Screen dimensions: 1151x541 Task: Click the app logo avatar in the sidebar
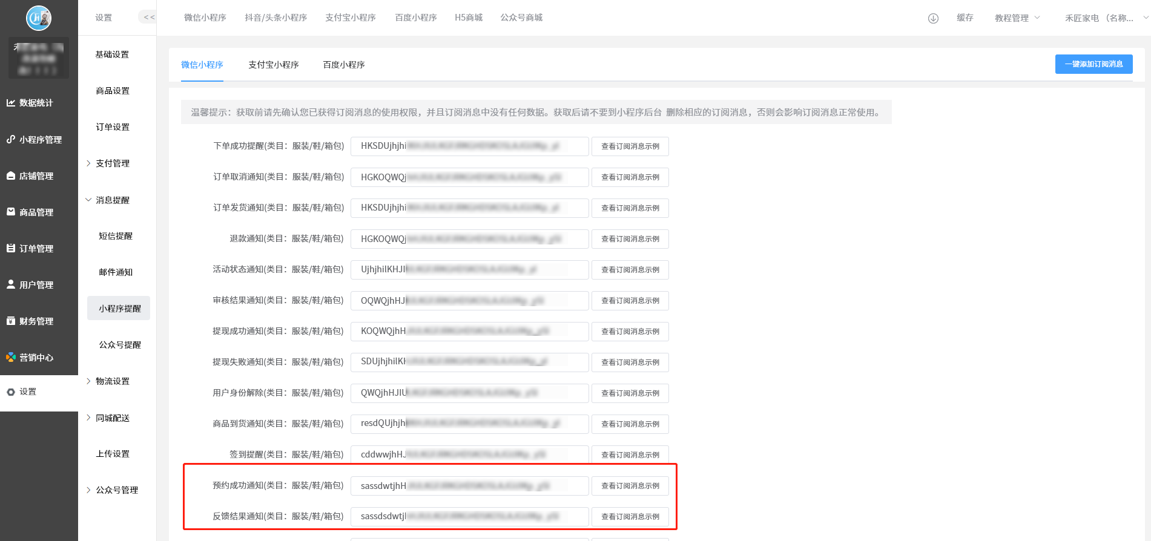[39, 18]
